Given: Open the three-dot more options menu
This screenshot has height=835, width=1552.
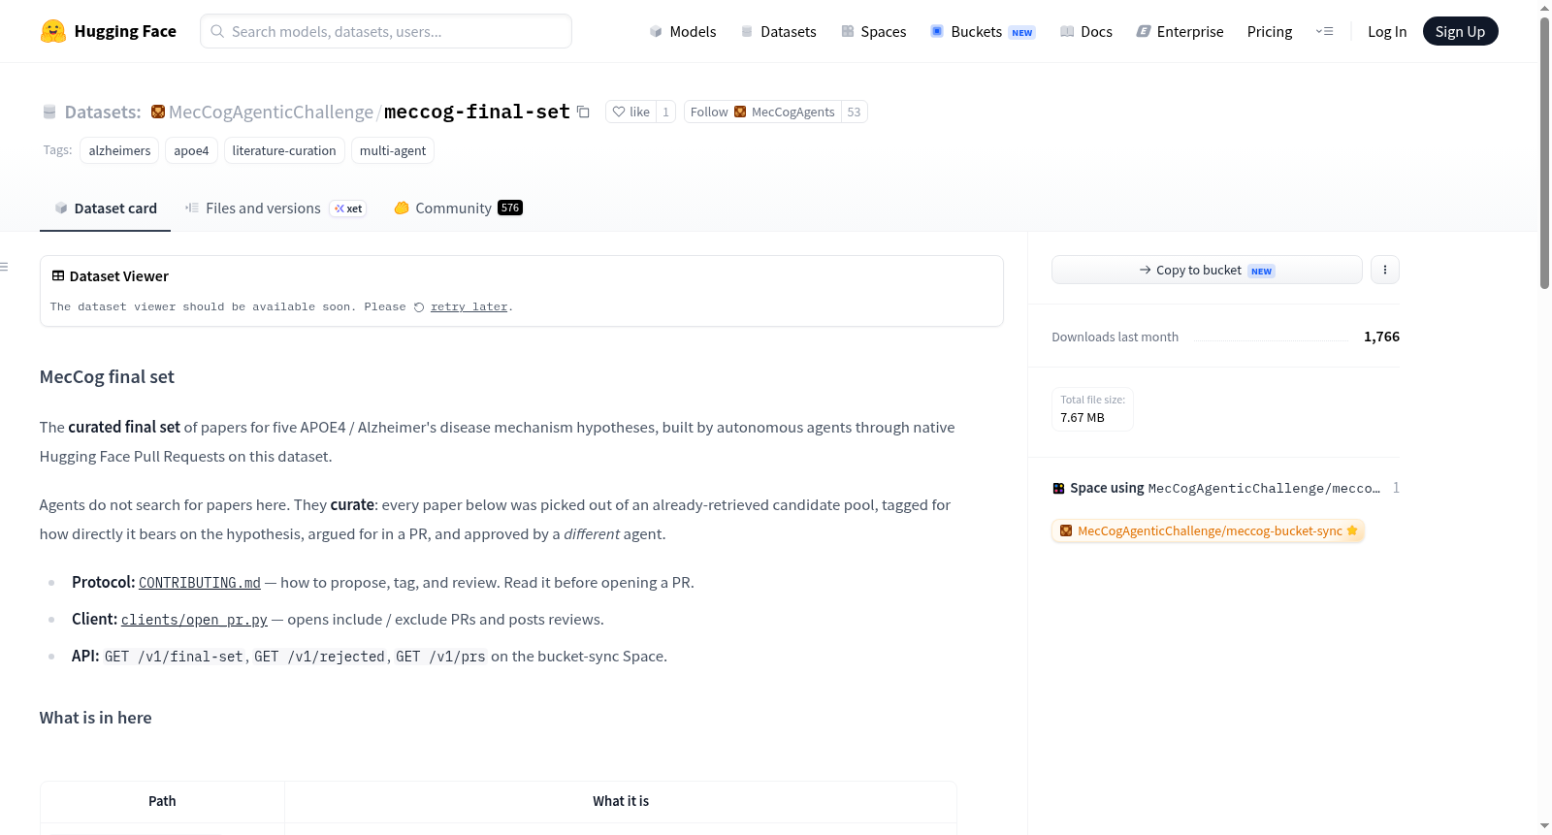Looking at the screenshot, I should [1385, 270].
